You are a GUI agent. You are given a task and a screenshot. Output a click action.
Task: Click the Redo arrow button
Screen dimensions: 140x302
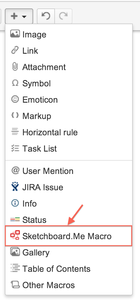click(63, 16)
